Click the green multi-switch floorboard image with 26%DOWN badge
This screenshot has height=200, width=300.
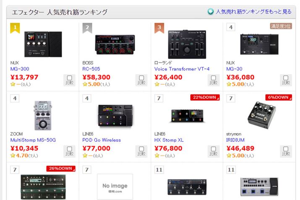coord(43,187)
